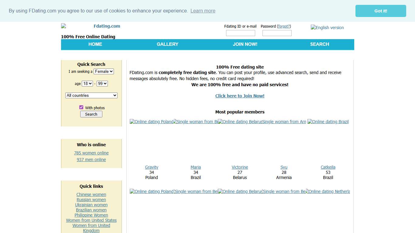Screen dimensions: 415x233
Task: Dismiss cookie notice with Got it!
Action: point(380,11)
